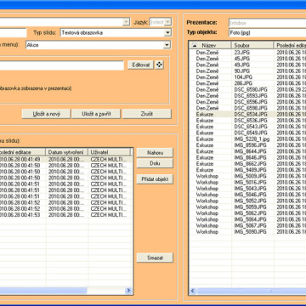Select the row with file IMG_5228_1.jpg
The image size is (306, 306).
(248, 139)
